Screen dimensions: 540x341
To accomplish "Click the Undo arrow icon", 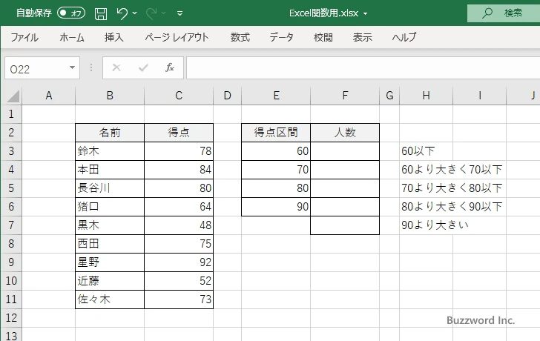I will point(122,13).
